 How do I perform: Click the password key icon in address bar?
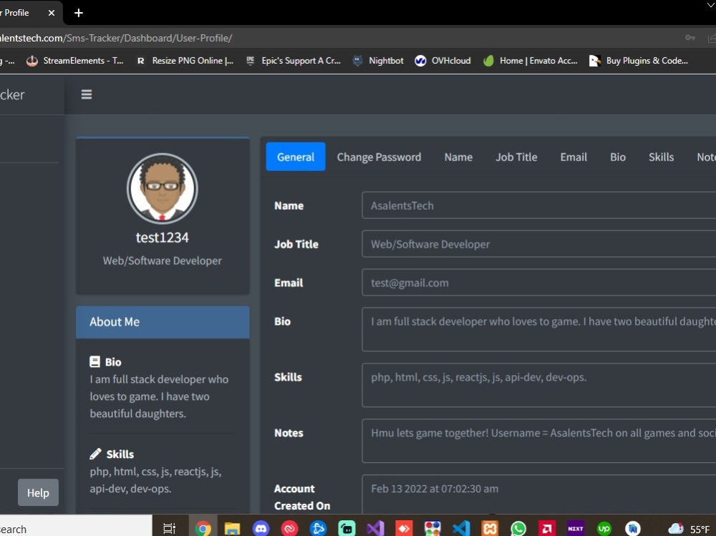pyautogui.click(x=690, y=38)
